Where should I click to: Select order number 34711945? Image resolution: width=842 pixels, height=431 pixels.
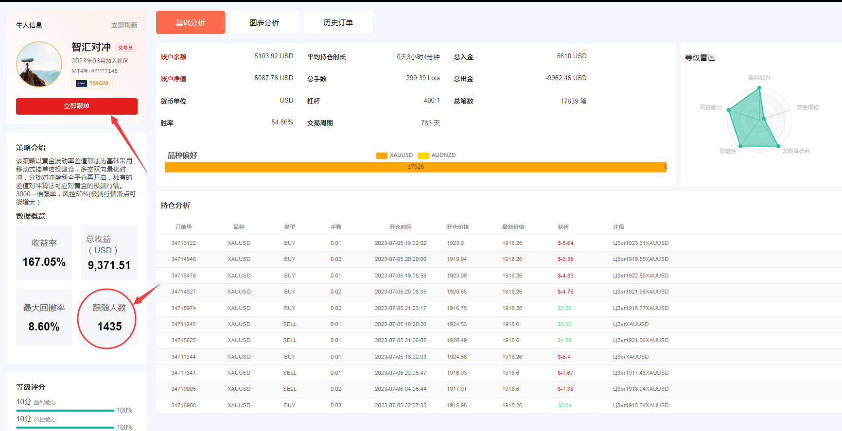point(183,324)
